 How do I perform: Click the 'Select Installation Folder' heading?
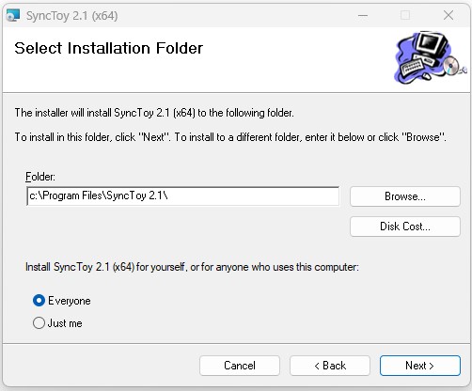[x=109, y=48]
